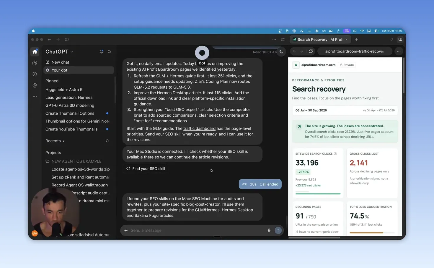Open the split view icon at top right
Viewport: 434px width, 268px height.
tap(400, 39)
